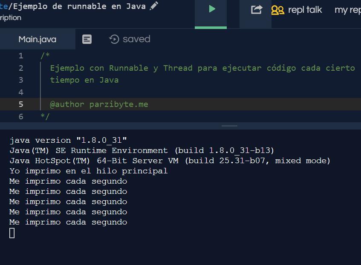Viewport: 361px width, 265px height.
Task: Click the console output icon beside Main.java
Action: 87,39
